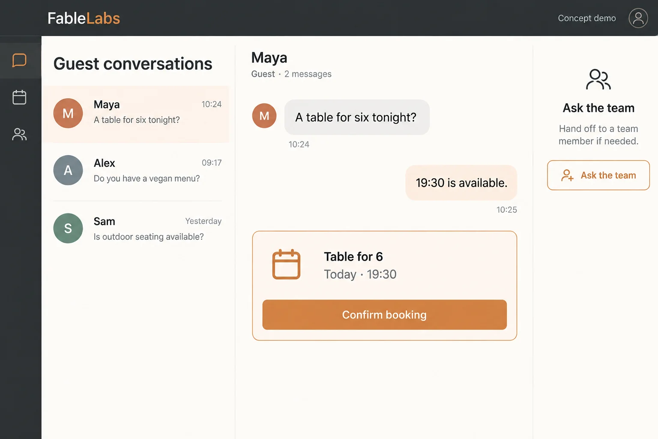Click the 10:24 timestamp under Maya's message
The image size is (658, 439).
click(299, 144)
